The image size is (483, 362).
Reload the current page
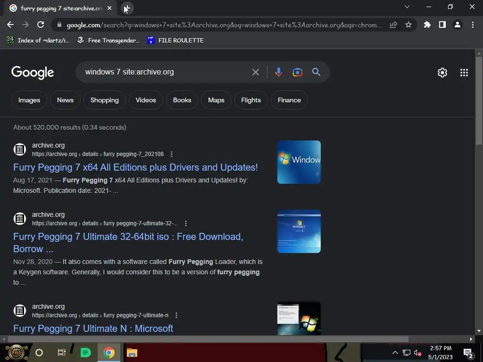click(x=41, y=25)
